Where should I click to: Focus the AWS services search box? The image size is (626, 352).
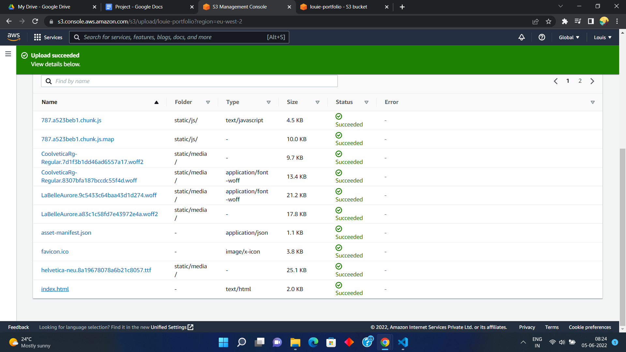179,37
